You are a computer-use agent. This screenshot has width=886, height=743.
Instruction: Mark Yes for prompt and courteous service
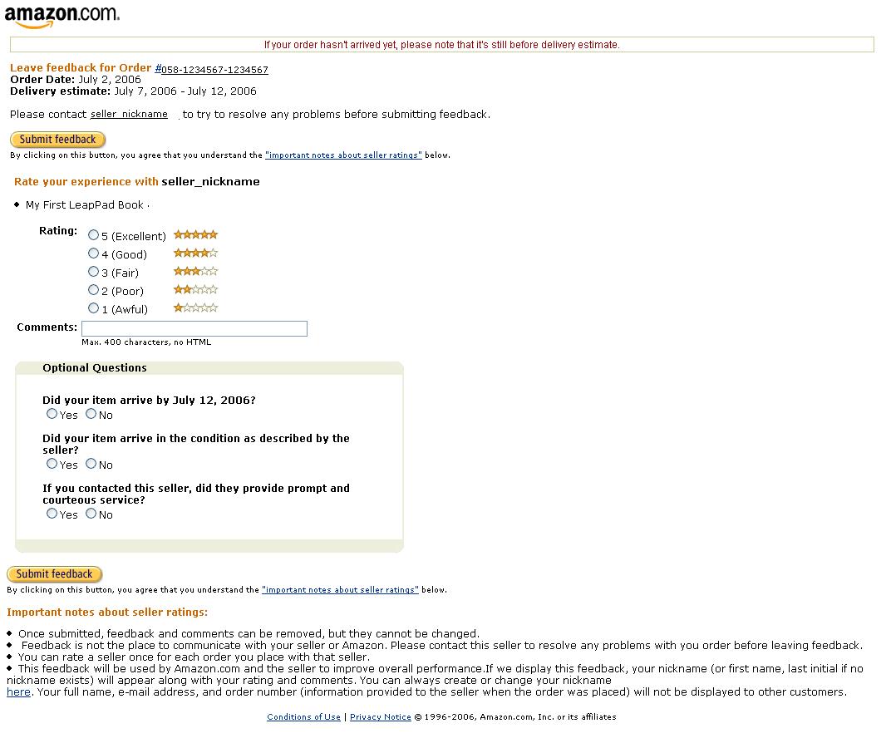(52, 513)
